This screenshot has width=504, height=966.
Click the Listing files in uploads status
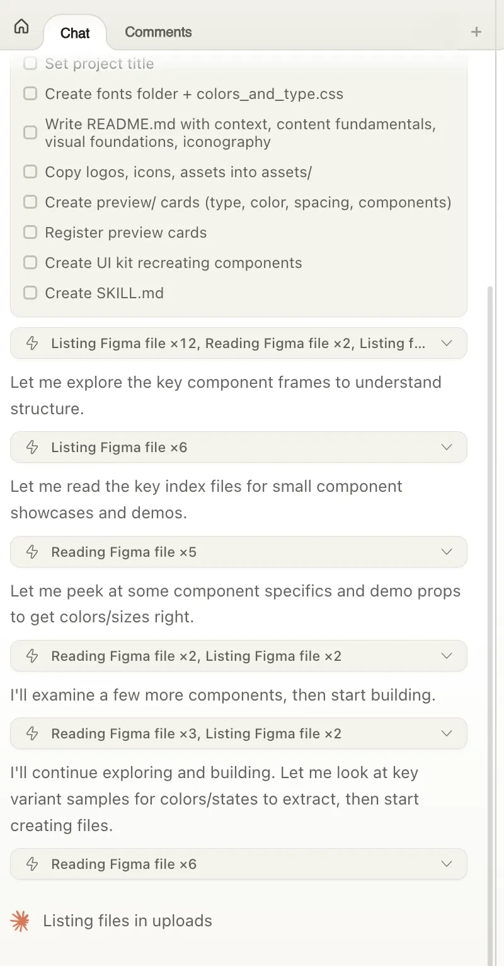127,921
